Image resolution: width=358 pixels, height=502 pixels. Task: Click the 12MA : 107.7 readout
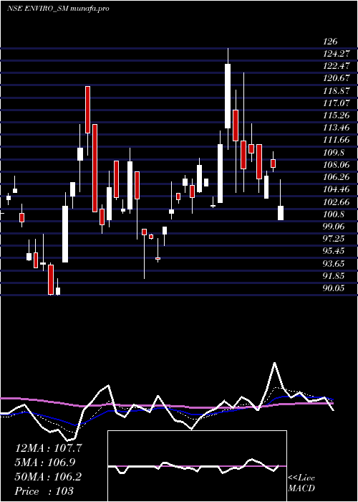(x=49, y=448)
